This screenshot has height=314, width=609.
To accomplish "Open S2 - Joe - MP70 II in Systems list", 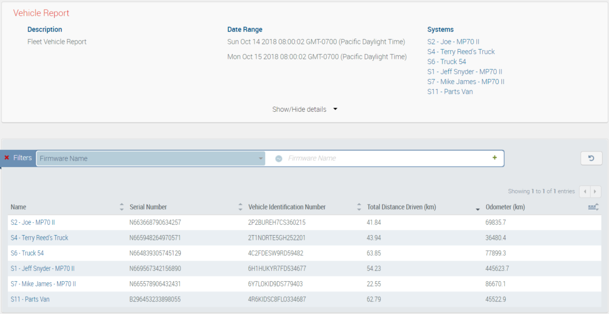I will [453, 41].
